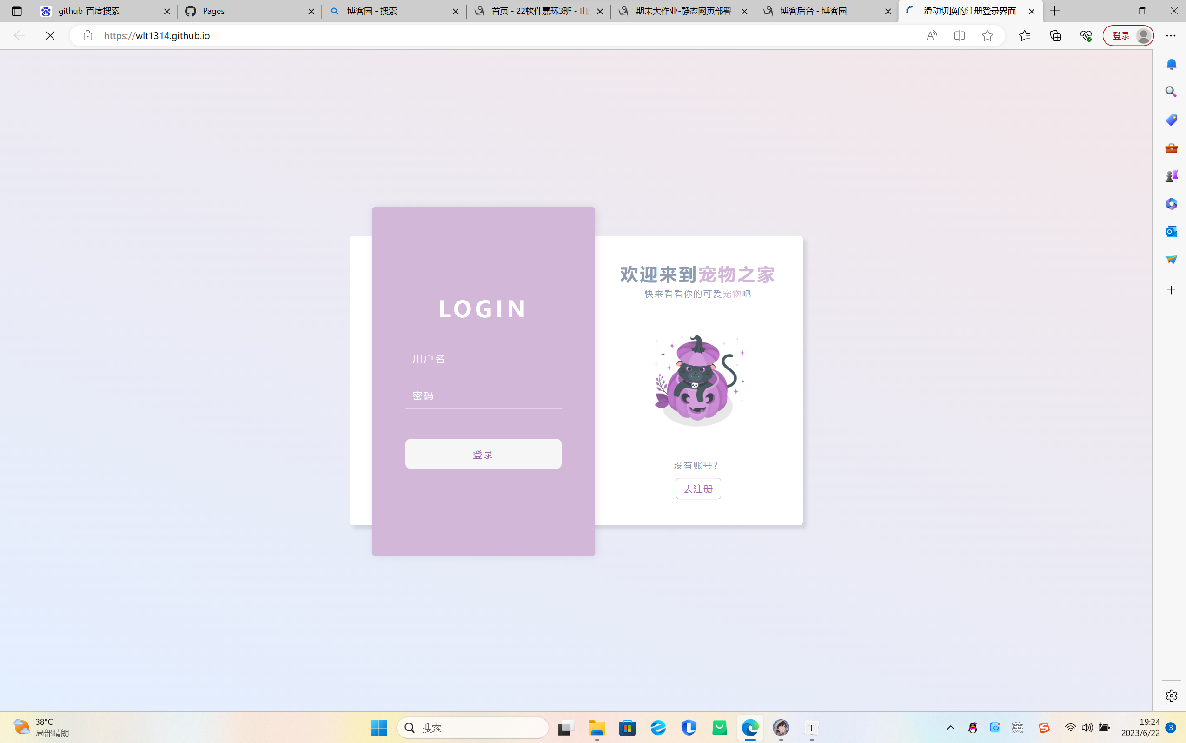Open sidebar settings gear icon
1186x743 pixels.
1171,696
